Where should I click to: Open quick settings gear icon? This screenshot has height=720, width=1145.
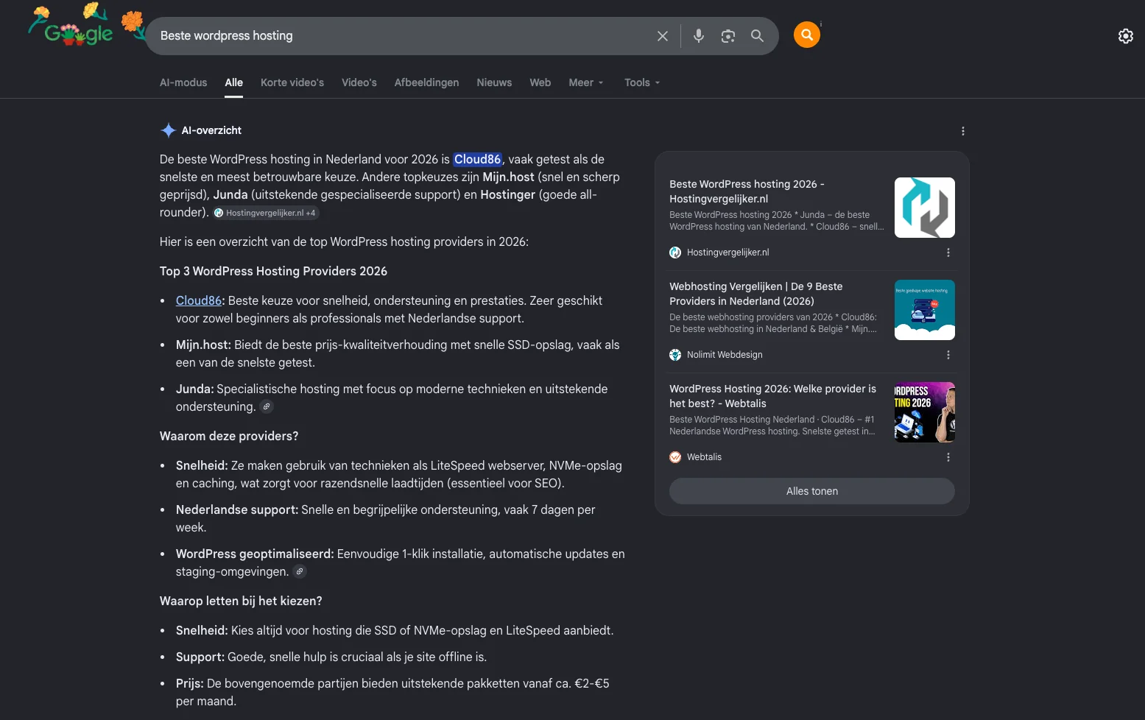tap(1126, 36)
